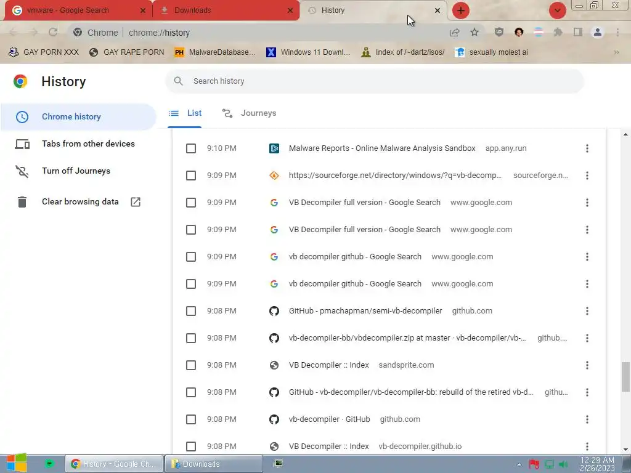Check the sourceforge.net directory entry checkbox
Screen dimensions: 631x473
pos(191,176)
